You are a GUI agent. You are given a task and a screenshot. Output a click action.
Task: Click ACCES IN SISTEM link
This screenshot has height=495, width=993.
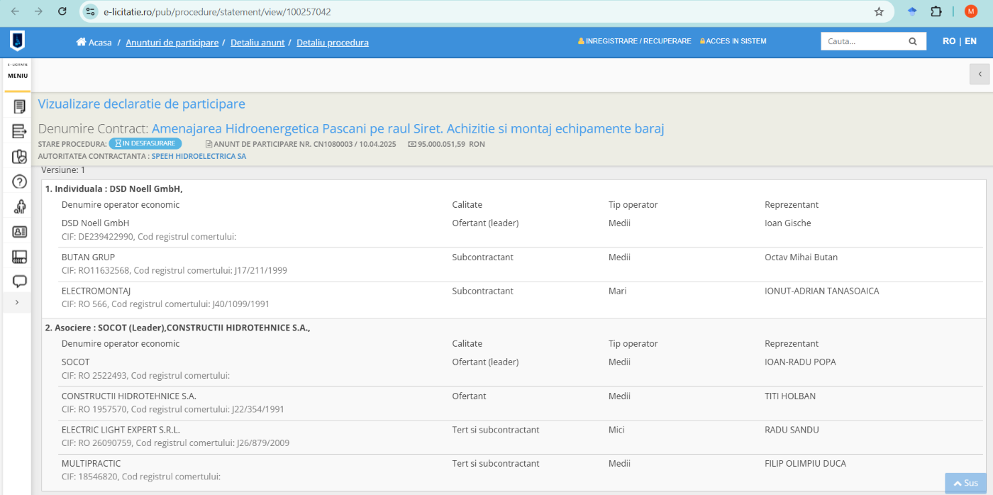click(x=733, y=41)
